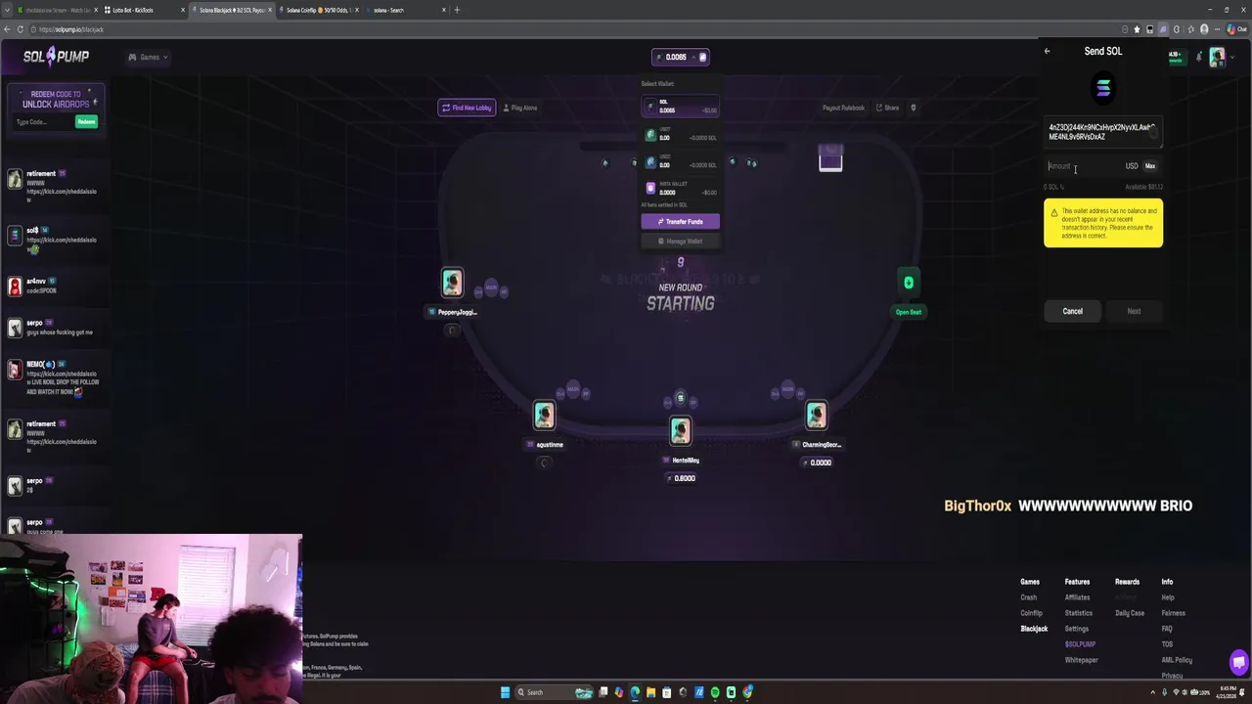Choose Play Alone option
The width and height of the screenshot is (1252, 704).
point(520,108)
